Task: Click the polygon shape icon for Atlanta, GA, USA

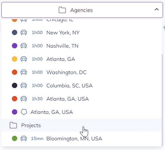Action: pyautogui.click(x=24, y=112)
